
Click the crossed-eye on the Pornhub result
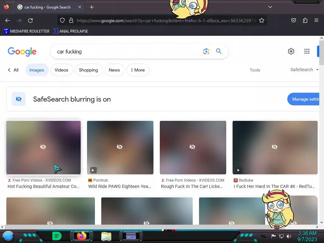tap(120, 147)
